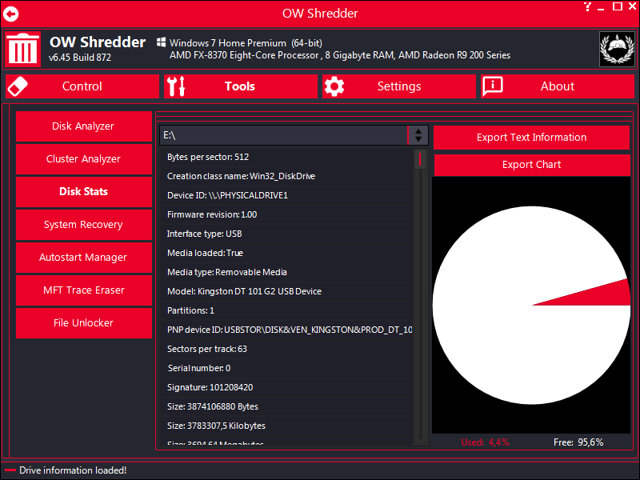Click the eraser icon on Control tab

(x=18, y=86)
